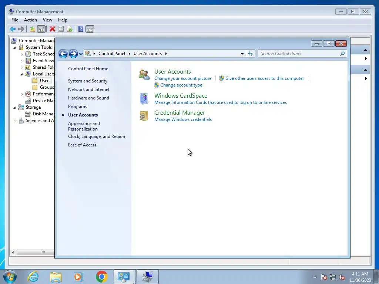The image size is (379, 284).
Task: Click the Action Center flag tray icon
Action: click(x=323, y=277)
